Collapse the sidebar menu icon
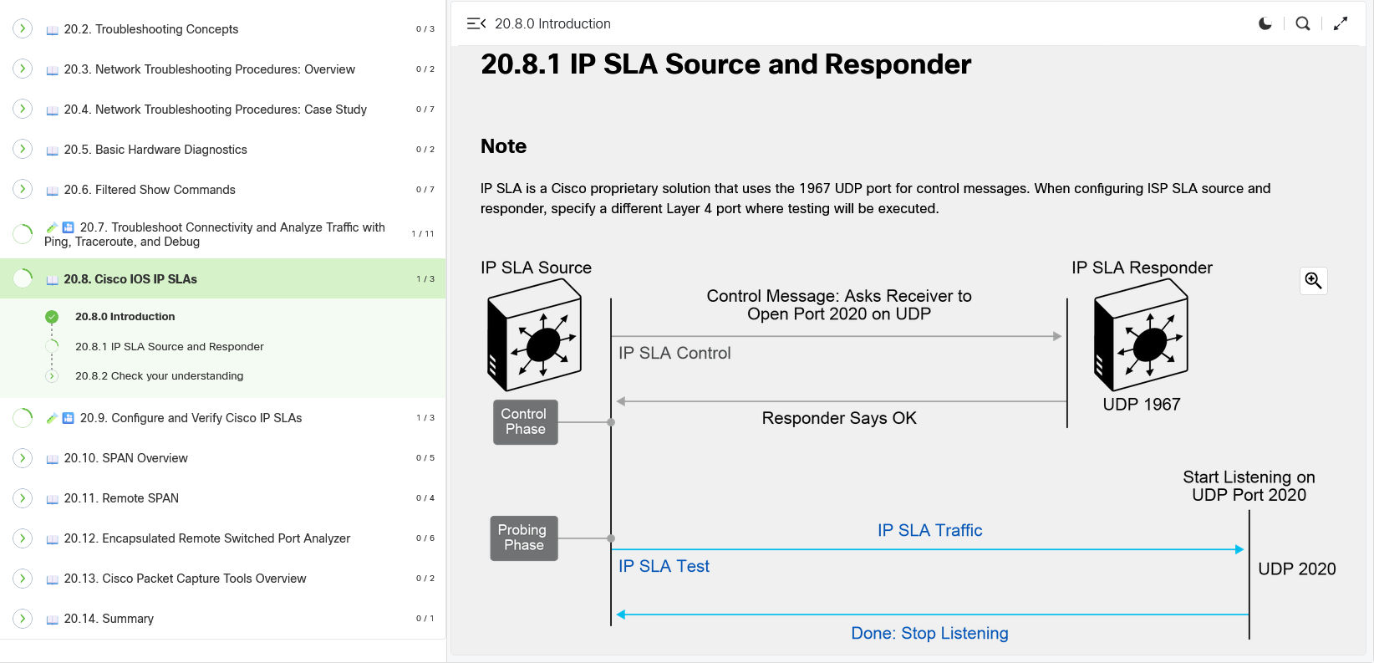The height and width of the screenshot is (663, 1374). [476, 23]
